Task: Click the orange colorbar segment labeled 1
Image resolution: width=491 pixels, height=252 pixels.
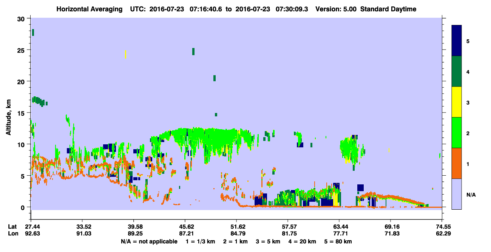Action: (x=457, y=163)
